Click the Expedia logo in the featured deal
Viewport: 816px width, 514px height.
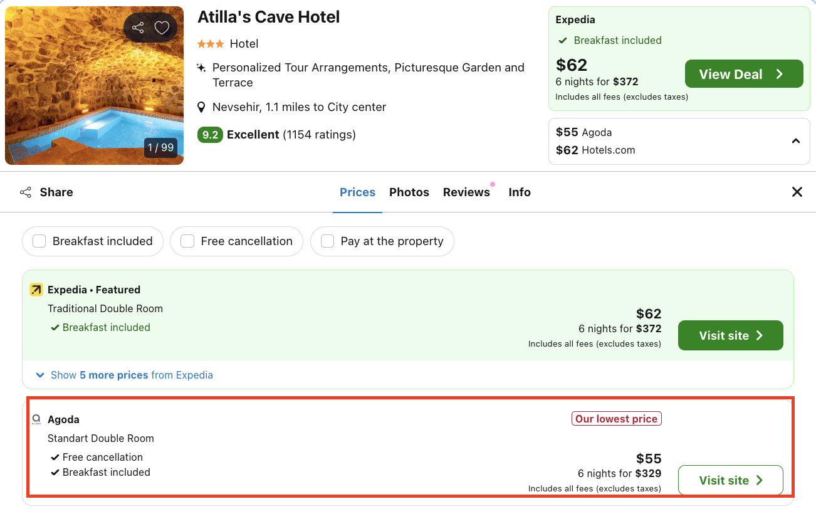pyautogui.click(x=36, y=290)
